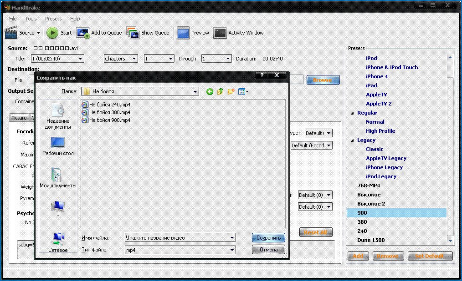This screenshot has width=462, height=281.
Task: Click the up one folder level icon
Action: tap(220, 92)
